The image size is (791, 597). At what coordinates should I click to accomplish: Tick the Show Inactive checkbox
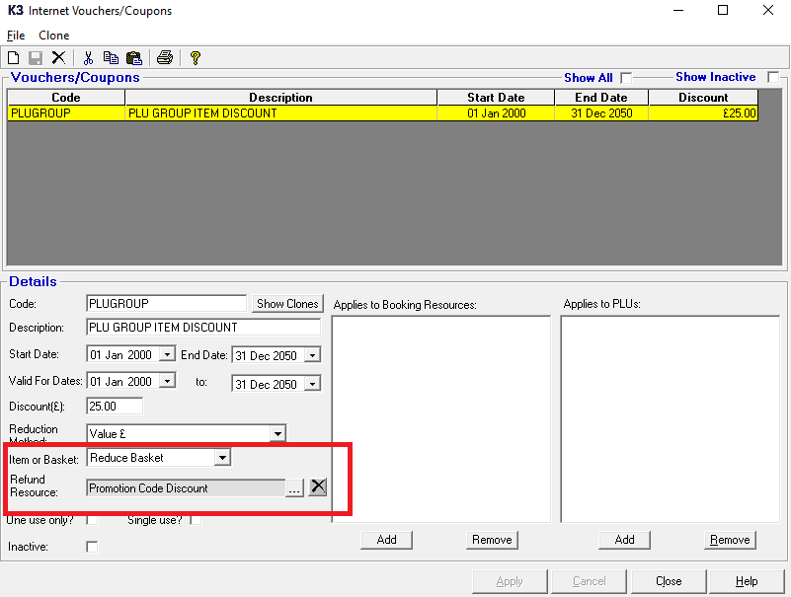(773, 77)
